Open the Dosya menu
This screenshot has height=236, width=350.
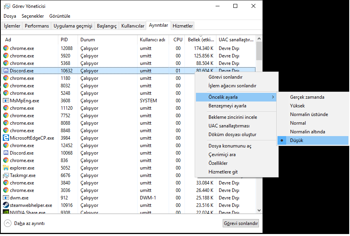(x=10, y=16)
